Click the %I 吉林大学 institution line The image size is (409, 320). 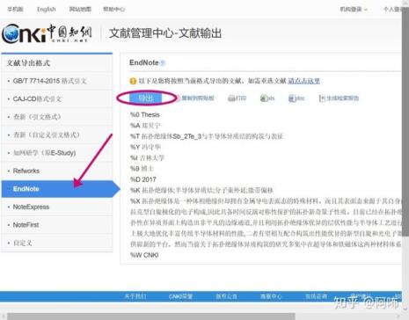tap(147, 158)
